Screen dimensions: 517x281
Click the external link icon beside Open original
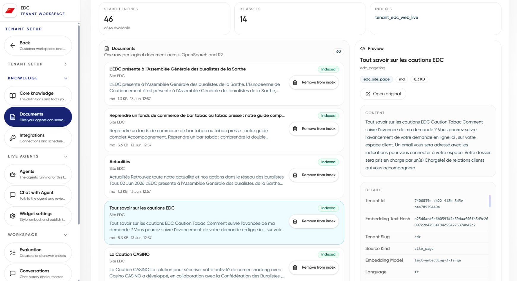point(368,94)
